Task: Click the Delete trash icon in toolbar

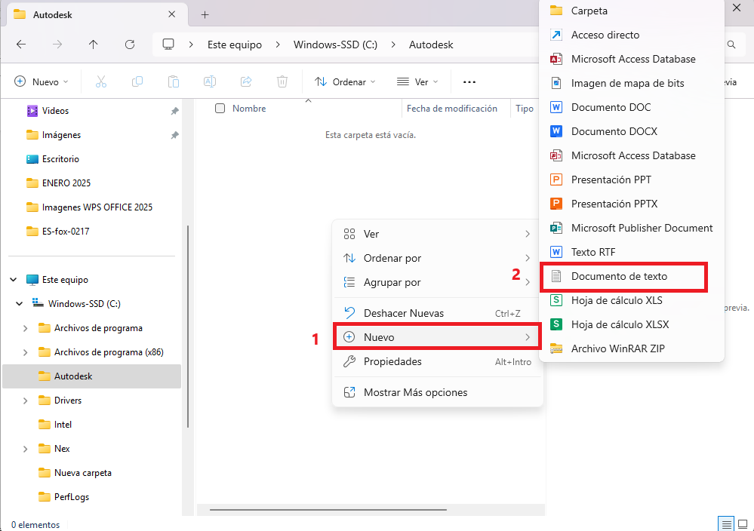Action: (x=282, y=81)
